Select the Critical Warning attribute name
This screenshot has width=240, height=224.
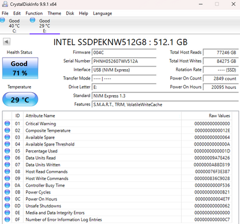coord(41,124)
